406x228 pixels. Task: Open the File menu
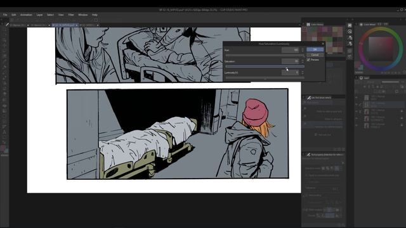5,15
